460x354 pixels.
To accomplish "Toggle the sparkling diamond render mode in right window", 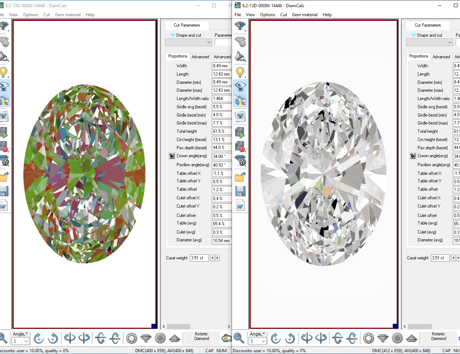I will (240, 86).
